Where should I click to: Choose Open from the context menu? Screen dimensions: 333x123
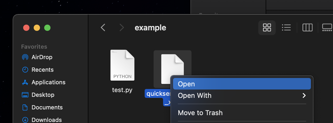[186, 84]
